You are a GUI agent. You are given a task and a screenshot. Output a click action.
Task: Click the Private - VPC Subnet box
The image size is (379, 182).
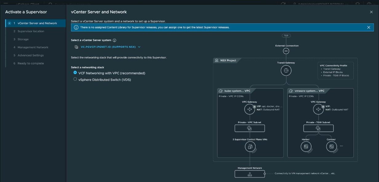coord(249,128)
